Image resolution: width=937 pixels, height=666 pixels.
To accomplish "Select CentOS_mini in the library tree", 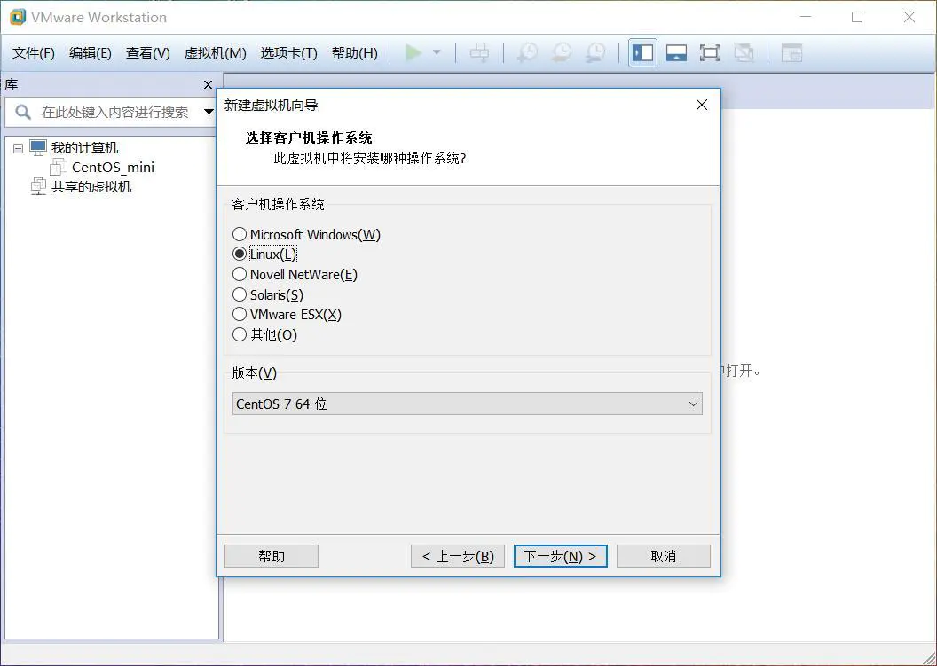I will [x=113, y=167].
